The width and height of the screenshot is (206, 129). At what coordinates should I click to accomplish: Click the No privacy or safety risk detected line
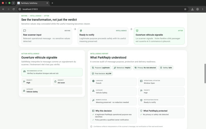point(156,114)
